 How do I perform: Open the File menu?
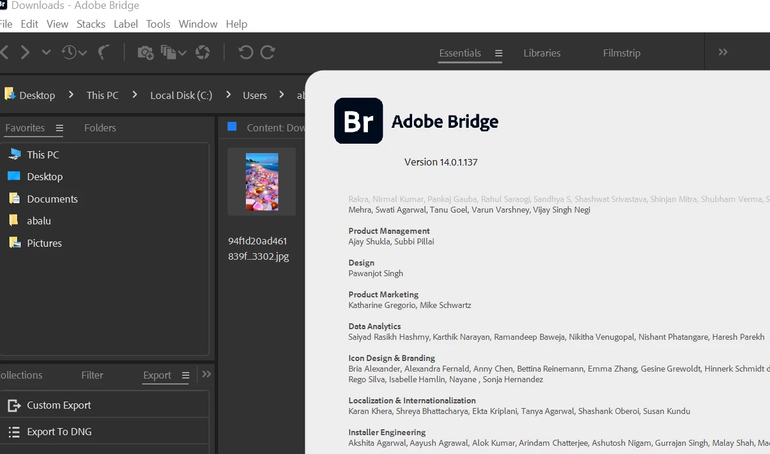coord(6,24)
